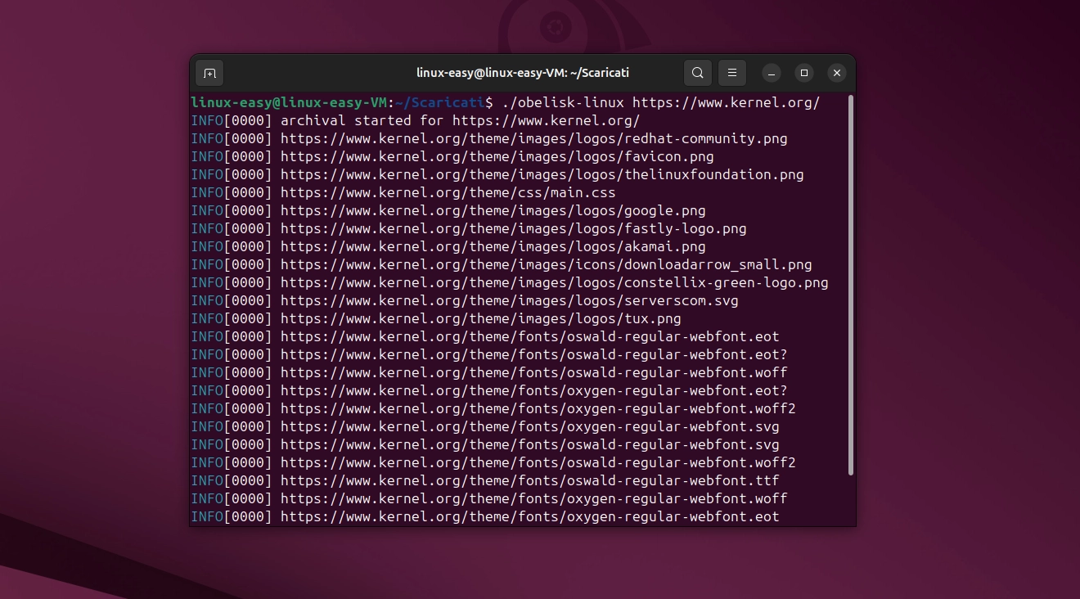Click the google.png logo URL
This screenshot has width=1080, height=599.
(x=493, y=210)
